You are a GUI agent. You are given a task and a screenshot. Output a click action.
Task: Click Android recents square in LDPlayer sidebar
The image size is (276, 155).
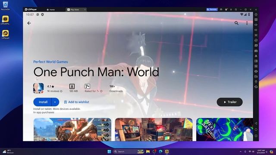click(x=256, y=136)
